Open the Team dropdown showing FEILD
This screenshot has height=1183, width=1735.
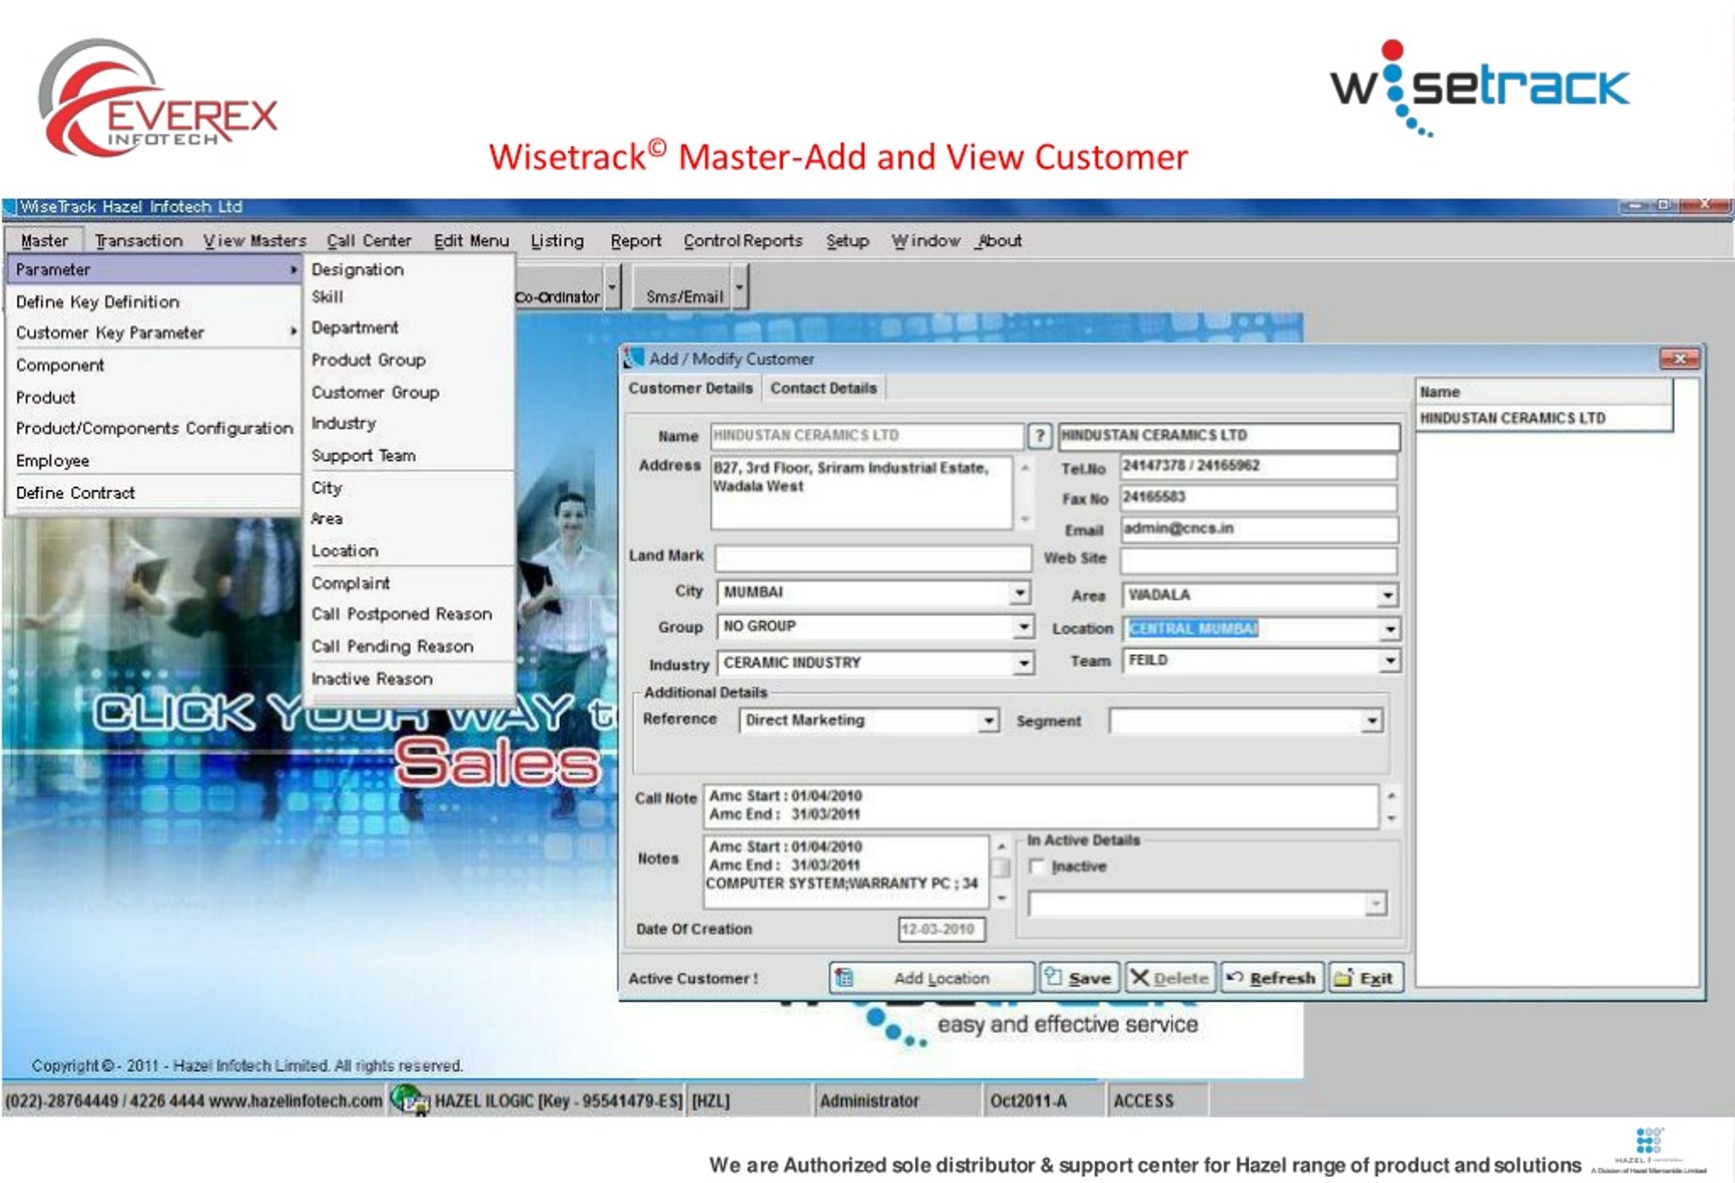[1389, 661]
